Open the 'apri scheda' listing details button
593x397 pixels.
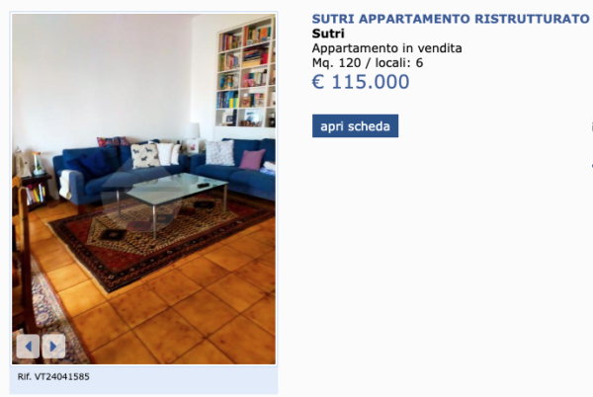pos(355,125)
